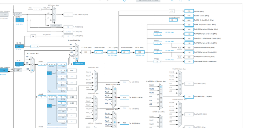The height and width of the screenshot is (128, 267).
Task: Select LSE in the USART2,3,4,5,7,8 Clock Mux
Action: [161, 106]
